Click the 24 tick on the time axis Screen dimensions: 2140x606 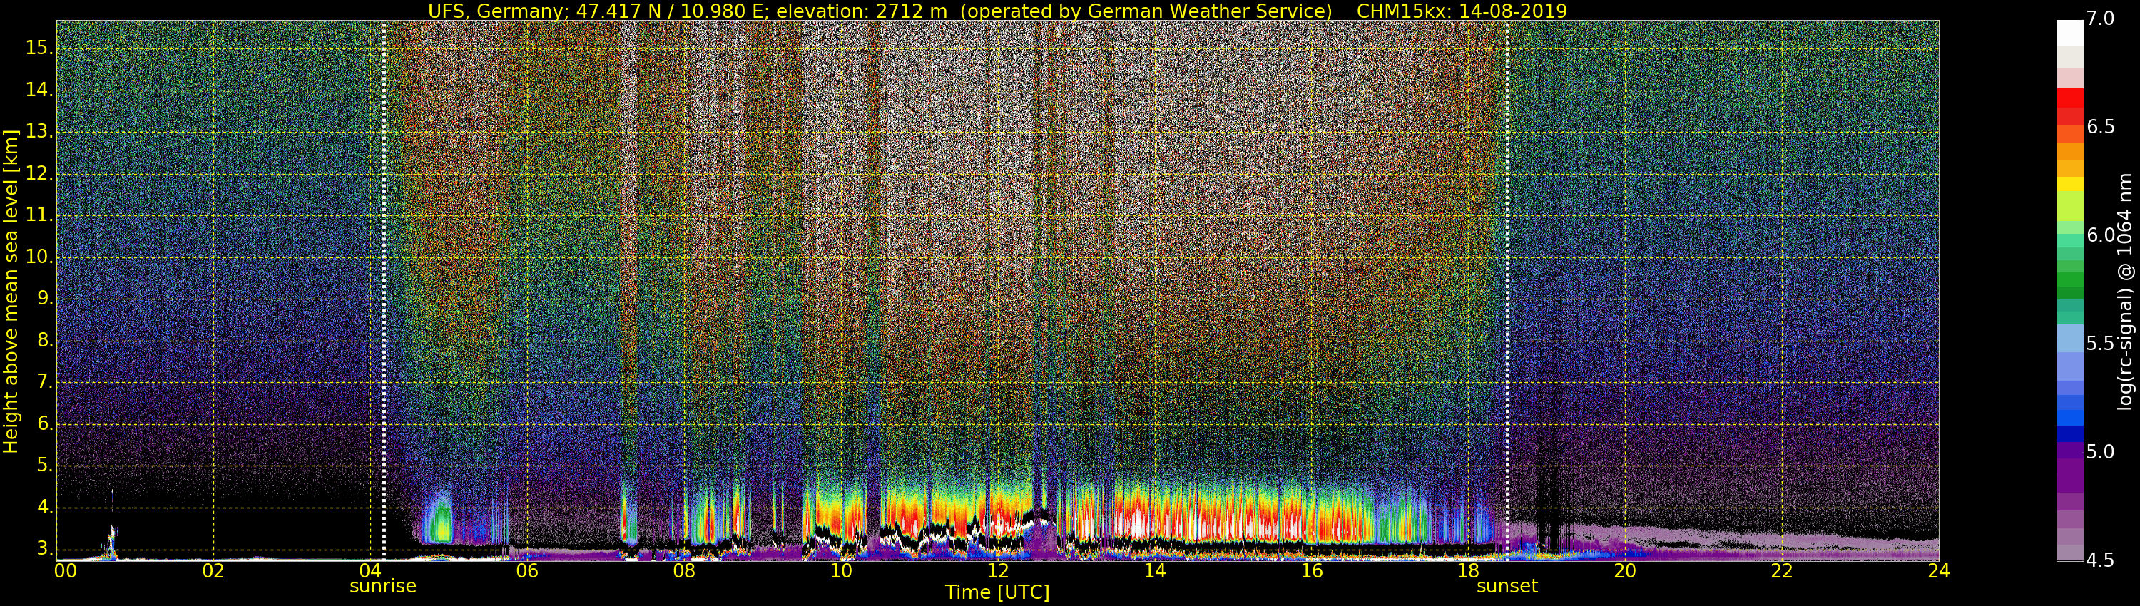[1938, 571]
